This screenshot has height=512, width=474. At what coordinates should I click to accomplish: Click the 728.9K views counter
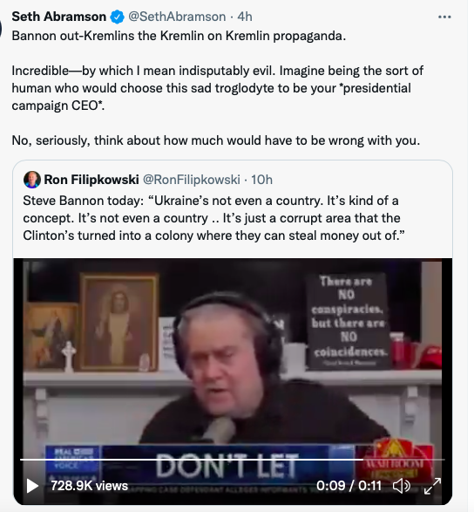(x=89, y=486)
